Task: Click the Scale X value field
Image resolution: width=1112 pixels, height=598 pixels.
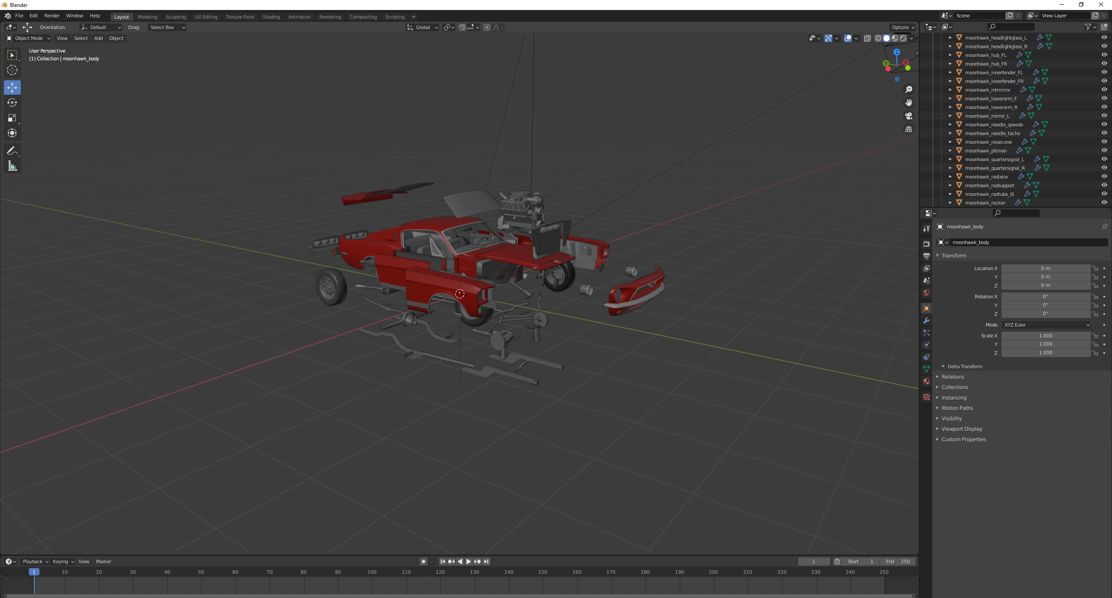Action: pos(1045,336)
